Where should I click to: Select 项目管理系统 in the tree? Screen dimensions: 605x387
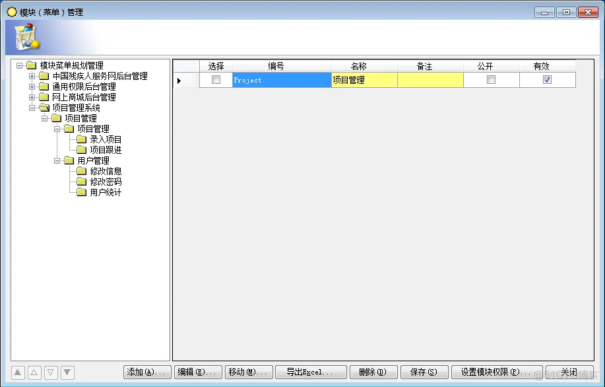tap(76, 108)
